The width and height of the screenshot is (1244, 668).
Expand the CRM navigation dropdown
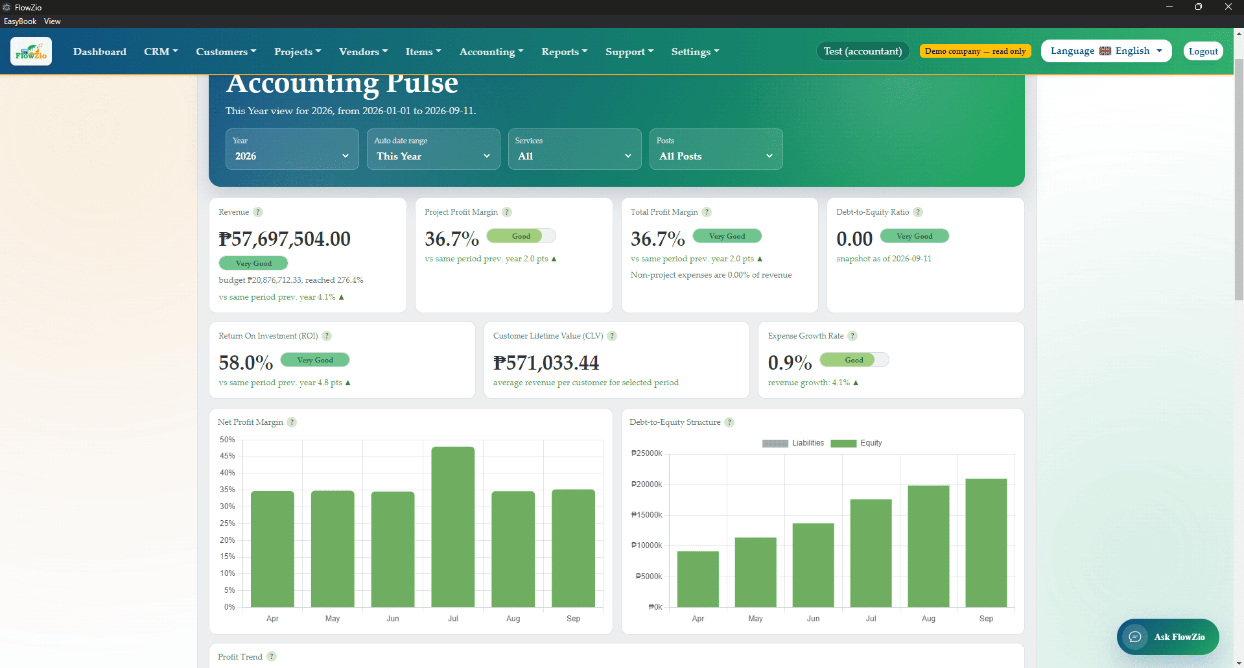(161, 51)
